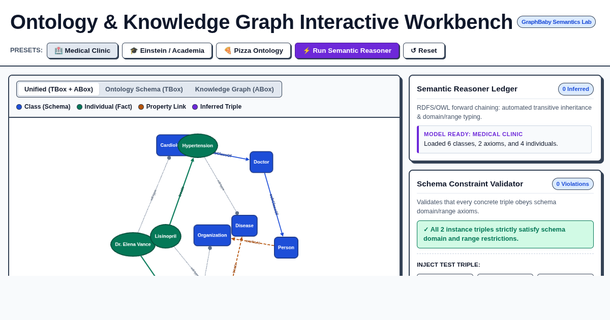Open the Ontology Schema (TBox) tab

144,89
